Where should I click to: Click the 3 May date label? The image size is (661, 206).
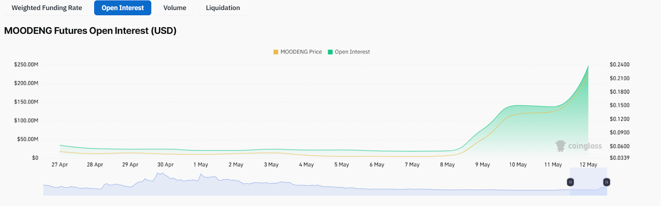(x=271, y=164)
